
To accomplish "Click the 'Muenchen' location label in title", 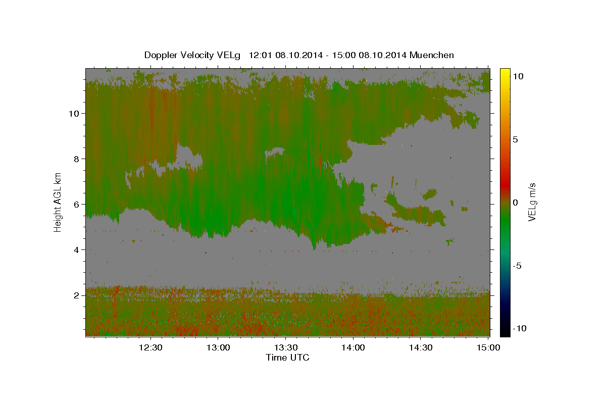I will click(432, 55).
